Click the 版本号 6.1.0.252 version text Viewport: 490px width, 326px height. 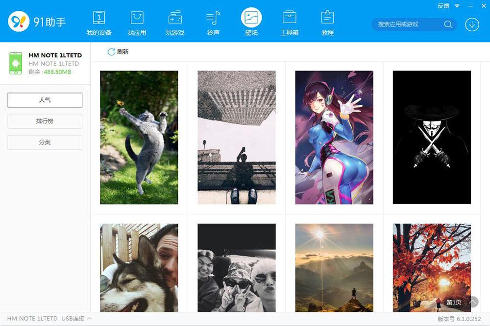tap(459, 319)
